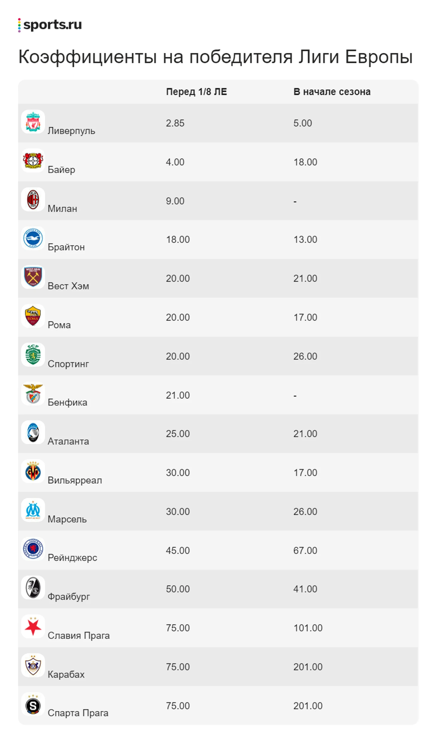
Task: Click the Sparta Praga S crest icon
Action: [x=33, y=704]
